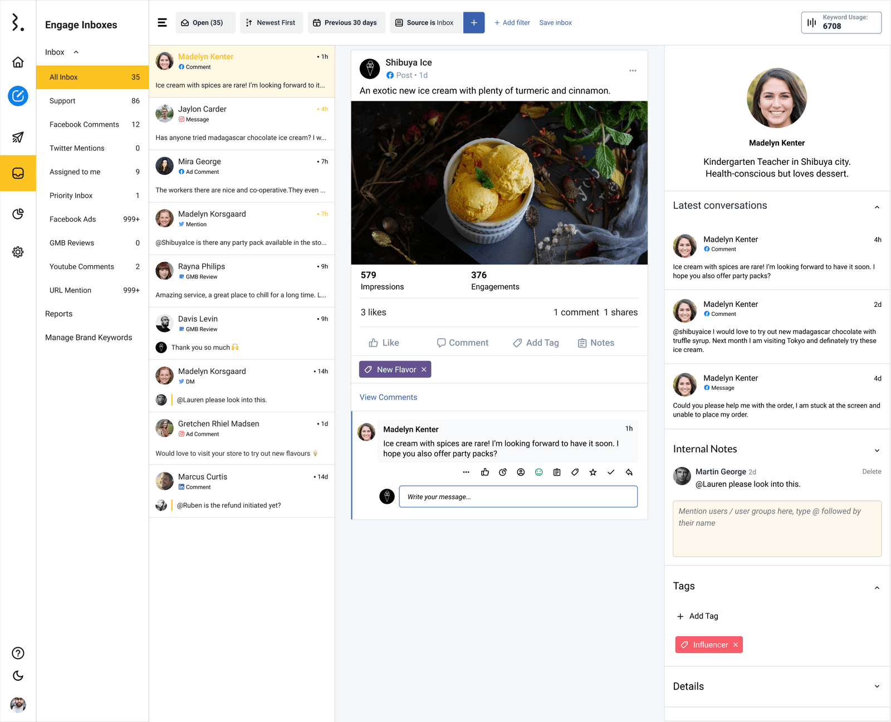The image size is (891, 722).
Task: Select Facebook Comments inbox
Action: coord(84,124)
